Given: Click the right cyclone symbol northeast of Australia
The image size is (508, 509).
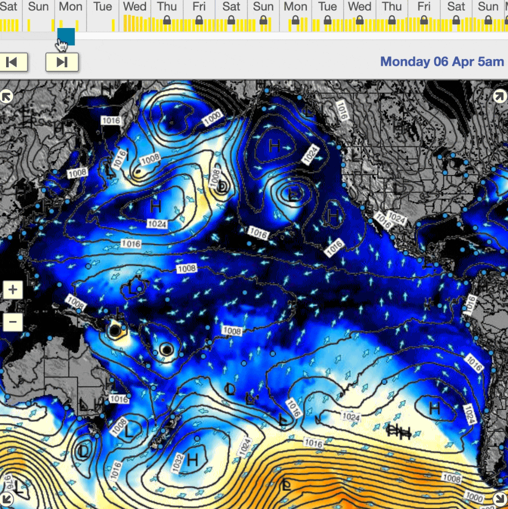Looking at the screenshot, I should 166,350.
